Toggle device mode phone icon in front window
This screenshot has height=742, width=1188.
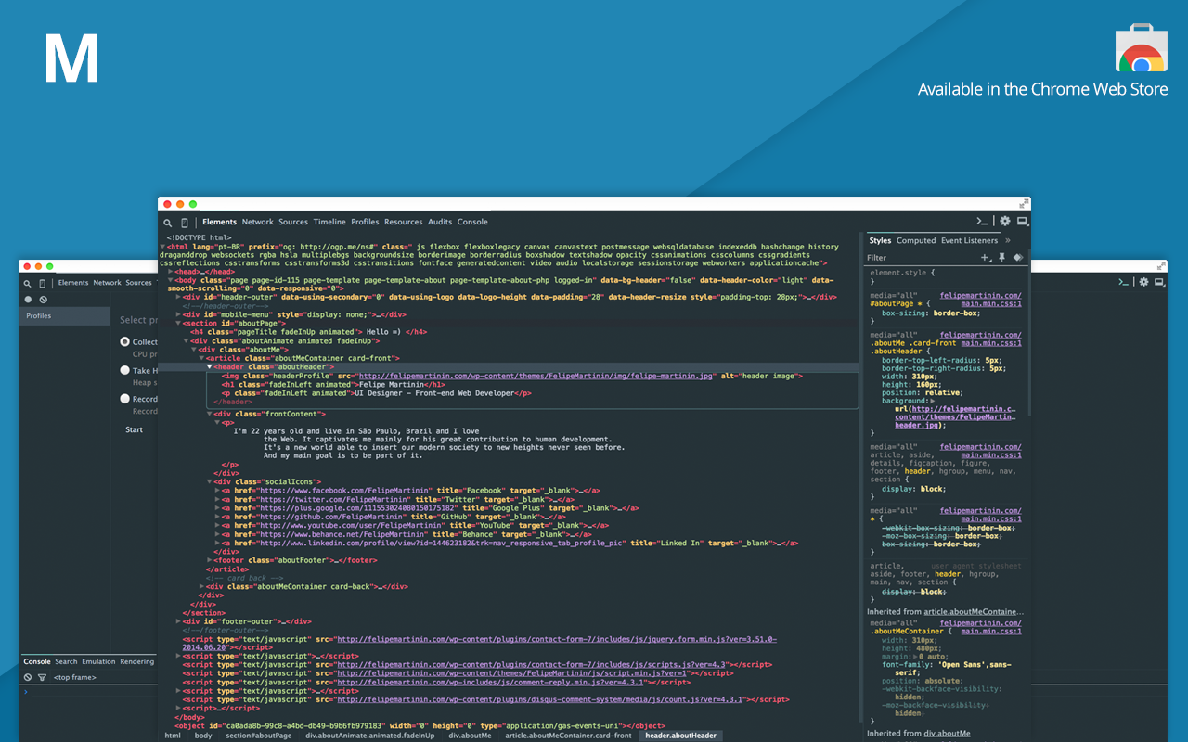pos(185,223)
